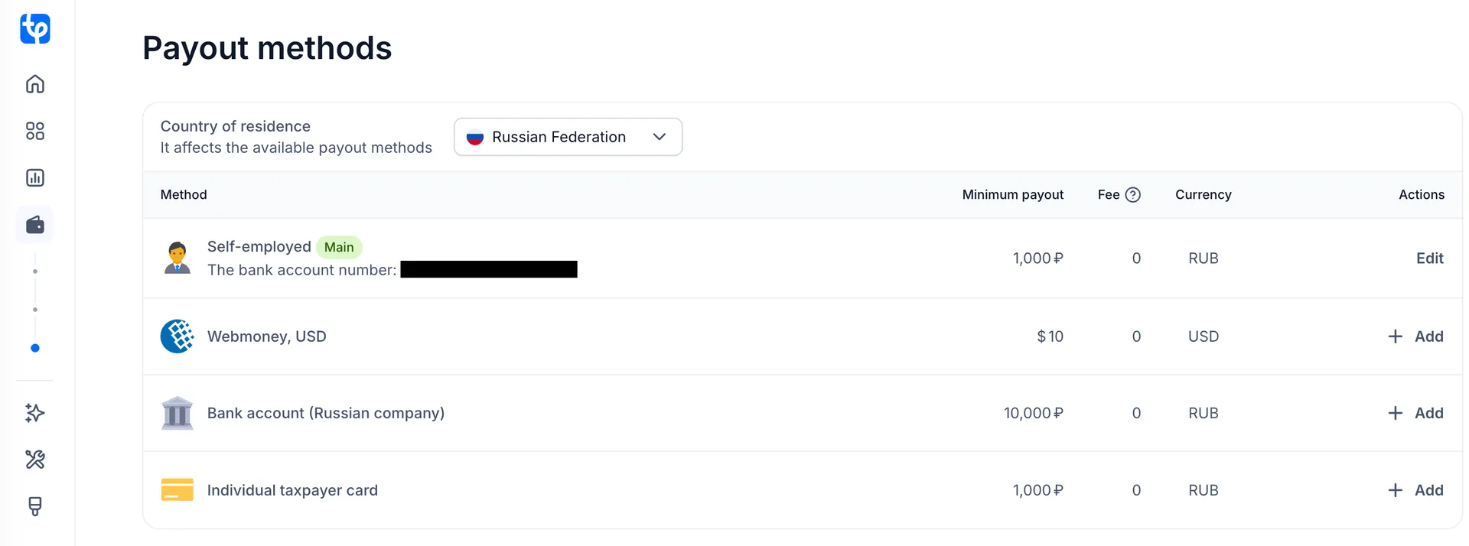The height and width of the screenshot is (546, 1469).
Task: Click the Main badge on Self-employed
Action: [339, 247]
